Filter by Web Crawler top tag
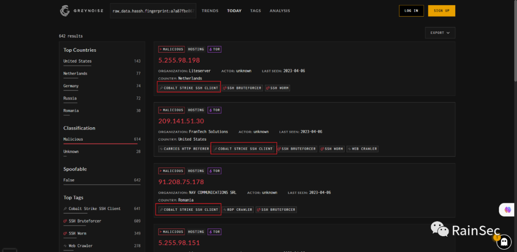 (102, 246)
